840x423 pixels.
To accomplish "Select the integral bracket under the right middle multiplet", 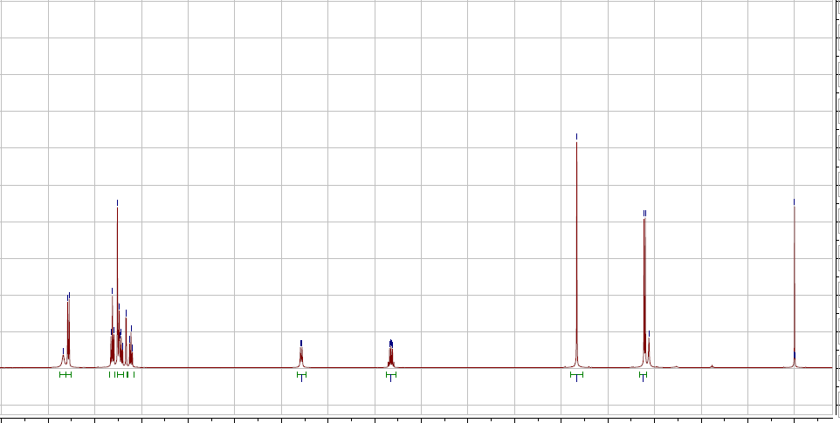I will (x=391, y=375).
